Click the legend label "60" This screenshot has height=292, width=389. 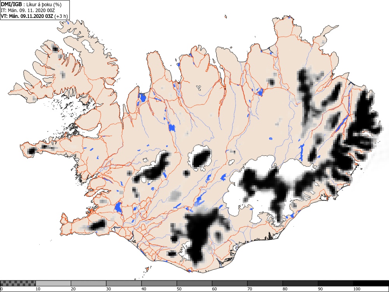pos(214,289)
